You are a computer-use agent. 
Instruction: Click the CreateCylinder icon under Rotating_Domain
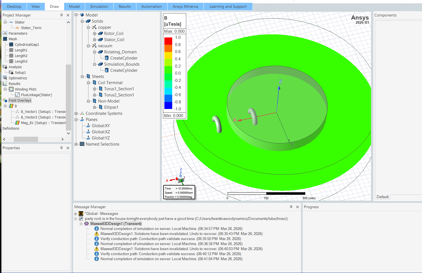click(107, 58)
